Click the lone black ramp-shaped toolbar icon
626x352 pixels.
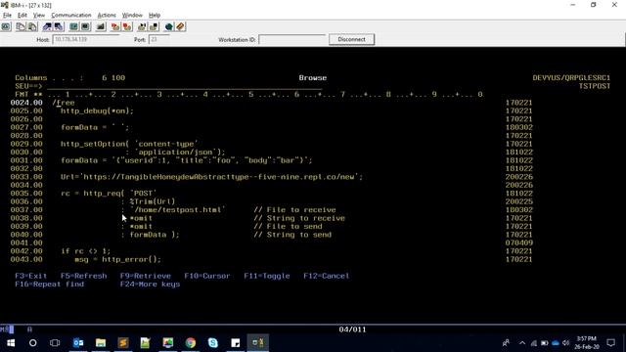[x=101, y=26]
